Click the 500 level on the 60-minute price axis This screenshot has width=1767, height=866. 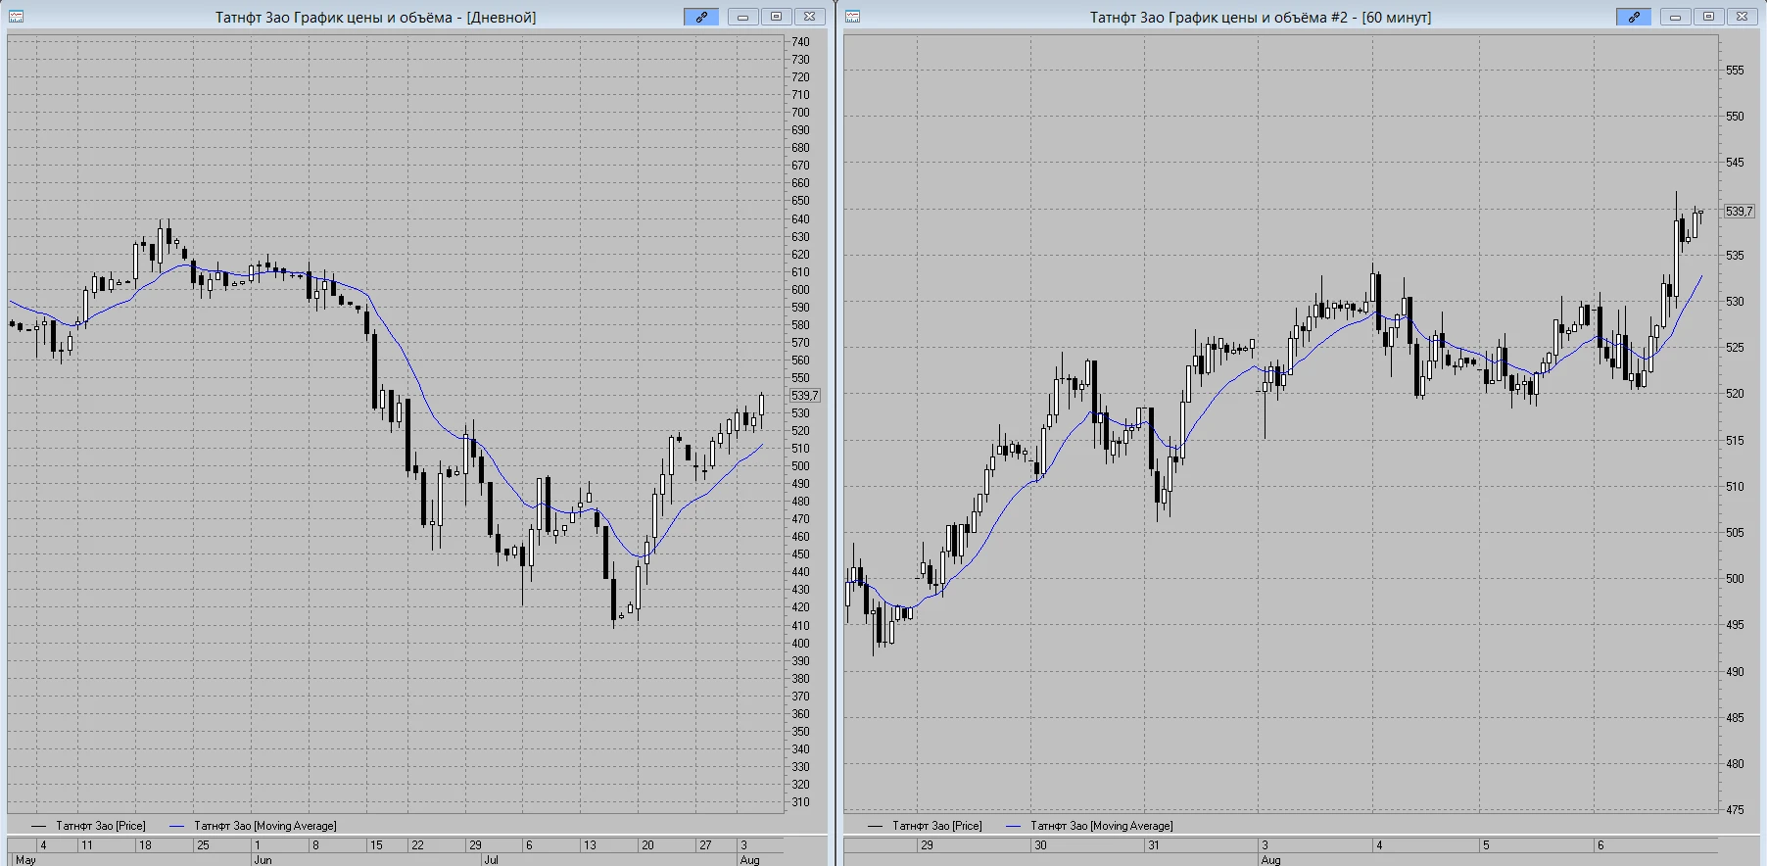coord(1735,579)
